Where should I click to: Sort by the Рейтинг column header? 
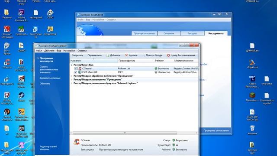[164, 61]
